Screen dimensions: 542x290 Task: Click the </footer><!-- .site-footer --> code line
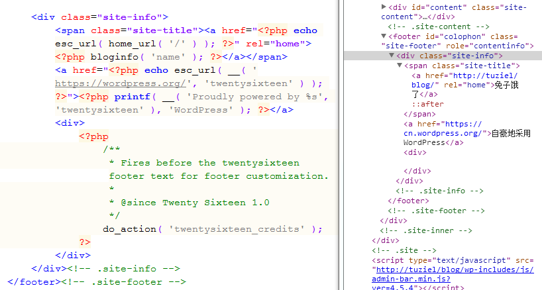tap(97, 282)
